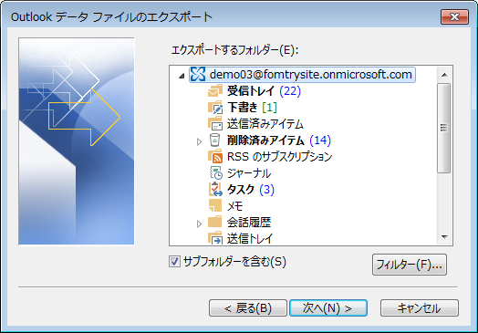Go back with the 戻る(B) button
This screenshot has height=333, width=478.
(248, 308)
